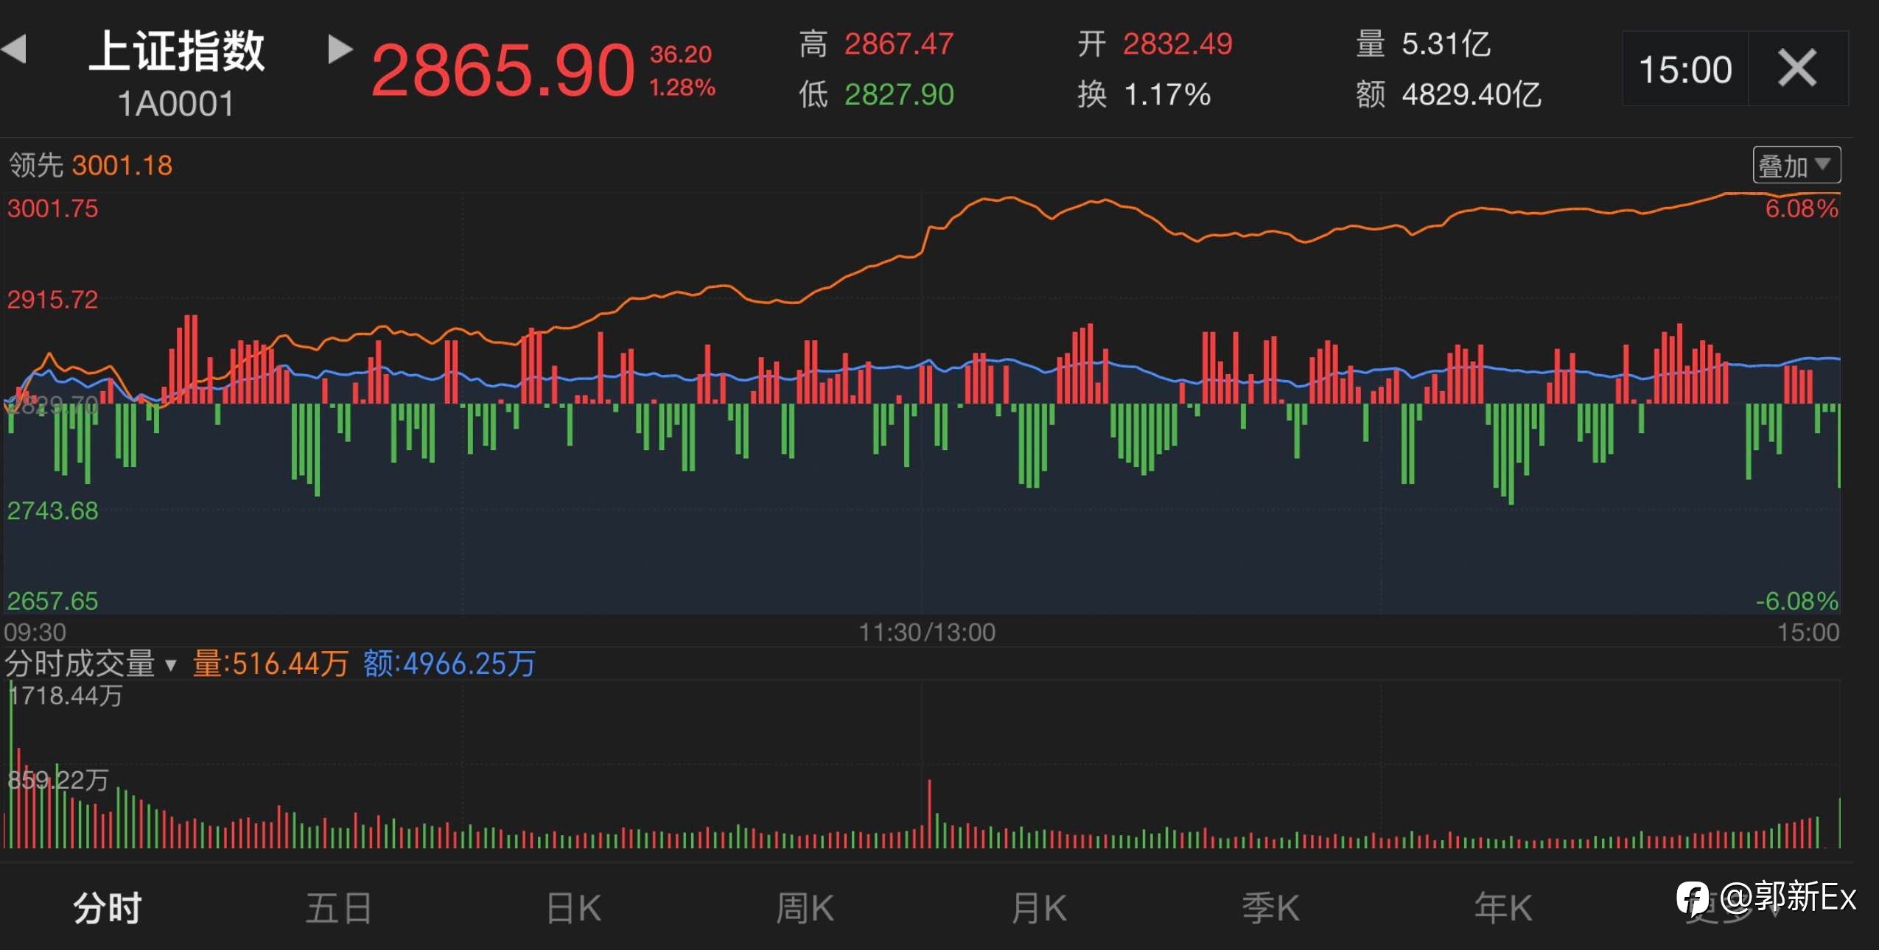1879x950 pixels.
Task: Click the low value 2827.90
Action: [x=899, y=94]
